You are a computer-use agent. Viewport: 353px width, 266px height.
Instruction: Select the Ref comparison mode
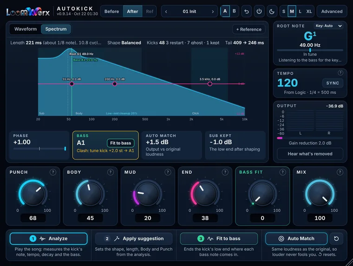(150, 11)
